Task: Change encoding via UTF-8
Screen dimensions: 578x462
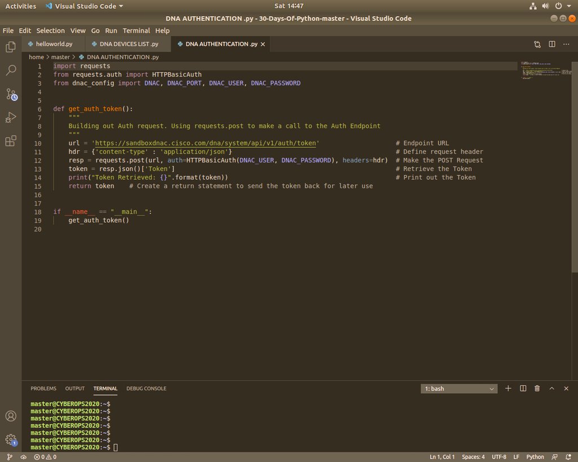Action: tap(499, 457)
